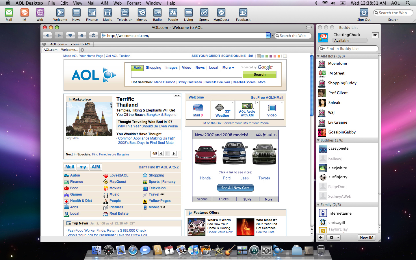416x260 pixels.
Task: Pause the Specials carousel slideshow
Action: 167,153
